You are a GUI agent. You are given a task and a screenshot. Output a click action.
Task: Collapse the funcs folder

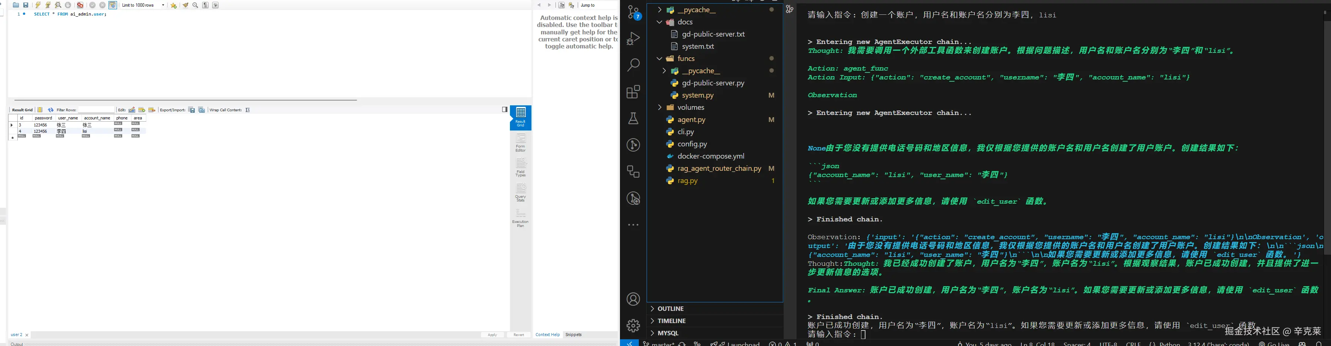click(x=659, y=59)
